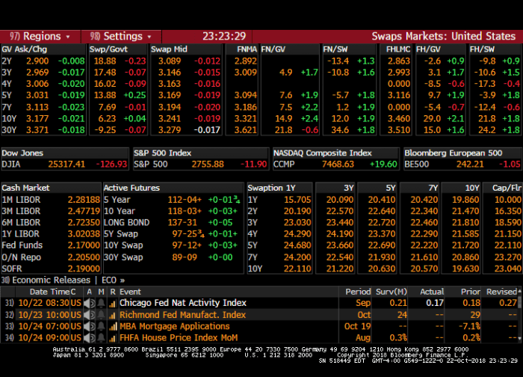Toggle alert bell for Richmond Fed Manufact. Index

coord(101,315)
